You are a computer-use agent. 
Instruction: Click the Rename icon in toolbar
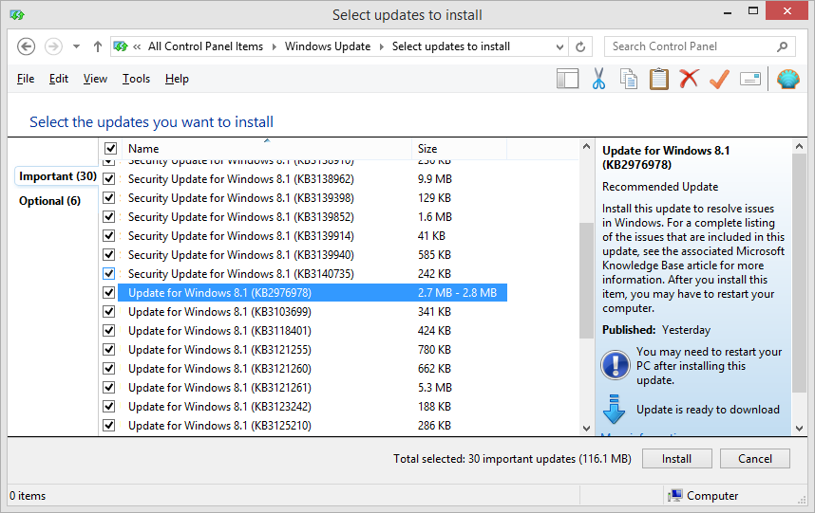coord(750,79)
